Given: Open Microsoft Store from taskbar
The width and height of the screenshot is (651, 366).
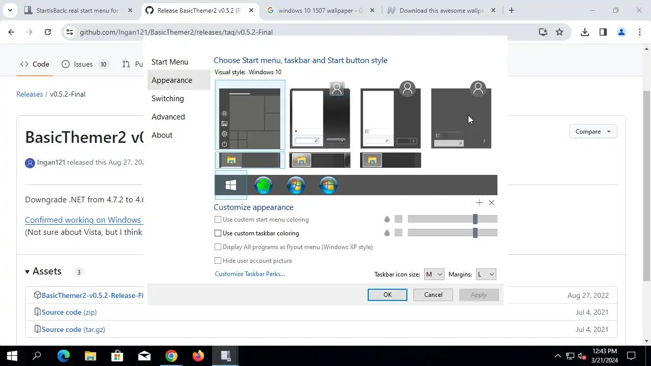Looking at the screenshot, I should [117, 356].
